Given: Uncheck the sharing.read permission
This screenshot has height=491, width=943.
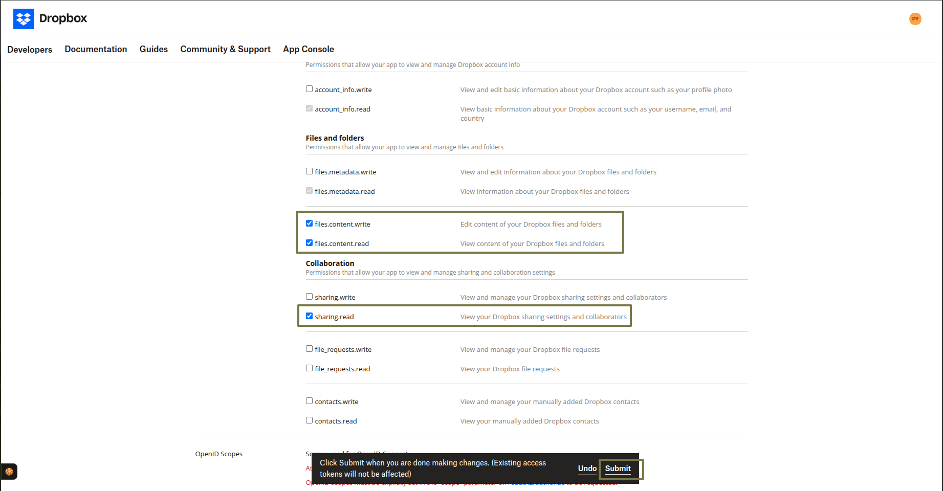Looking at the screenshot, I should pyautogui.click(x=309, y=316).
